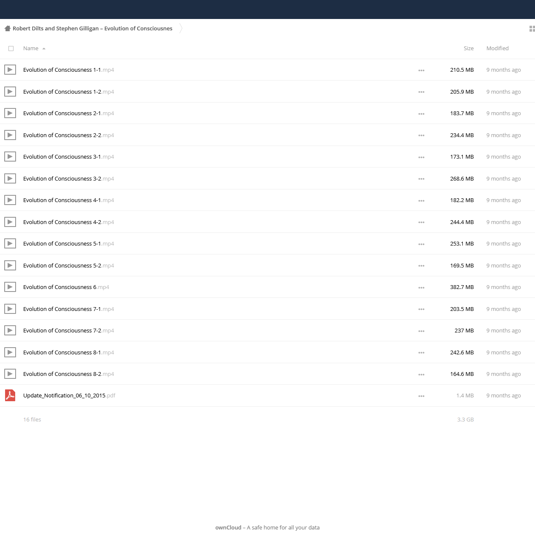
Task: Open Update_Notification_06_10_2015.pdf
Action: [69, 396]
